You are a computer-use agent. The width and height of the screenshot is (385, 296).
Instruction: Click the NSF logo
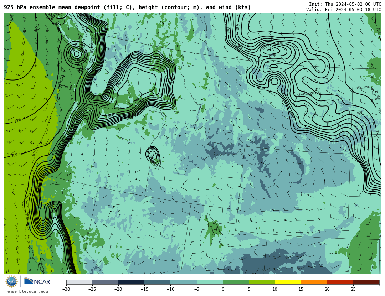[11, 281]
